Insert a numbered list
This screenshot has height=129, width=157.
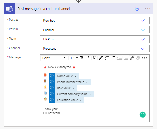coord(113,58)
